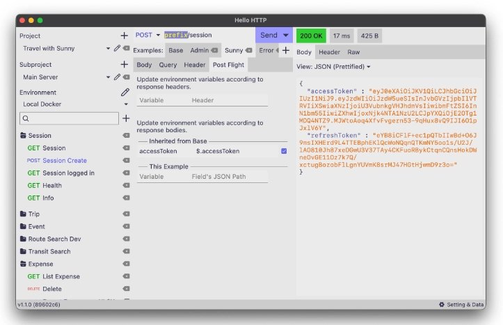Delete the Session logged in request
503x325 pixels.
click(127, 173)
